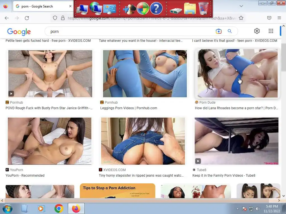Open Search by image camera icon
286x214 pixels.
coord(218,31)
